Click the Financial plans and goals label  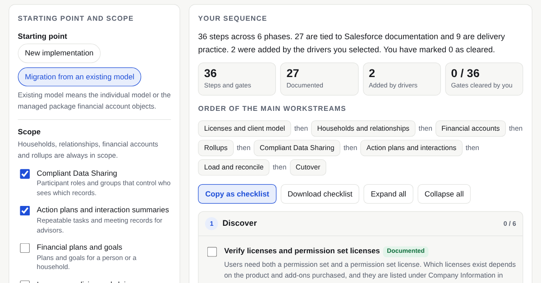pyautogui.click(x=79, y=247)
